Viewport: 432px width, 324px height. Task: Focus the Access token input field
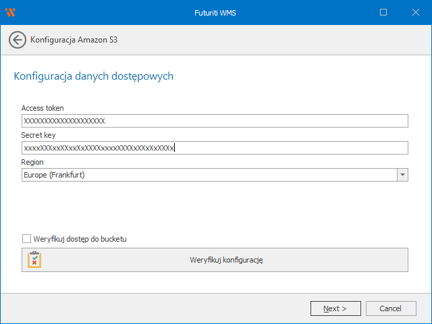(x=215, y=121)
